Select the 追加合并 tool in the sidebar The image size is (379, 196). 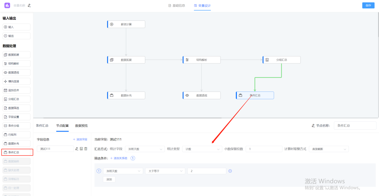(x=16, y=90)
